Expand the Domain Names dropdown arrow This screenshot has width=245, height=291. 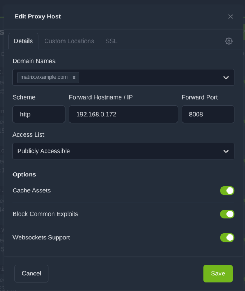[x=226, y=78]
